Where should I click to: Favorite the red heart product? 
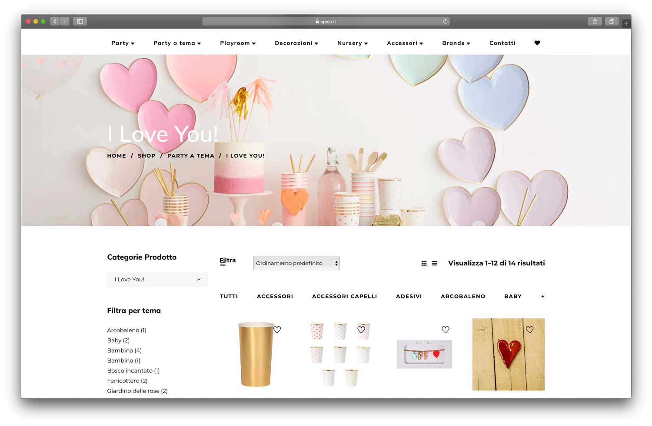pyautogui.click(x=529, y=330)
